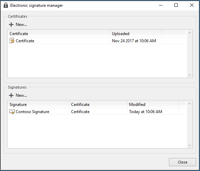The width and height of the screenshot is (200, 171).
Task: Click the plus icon under Signatures
Action: point(11,95)
